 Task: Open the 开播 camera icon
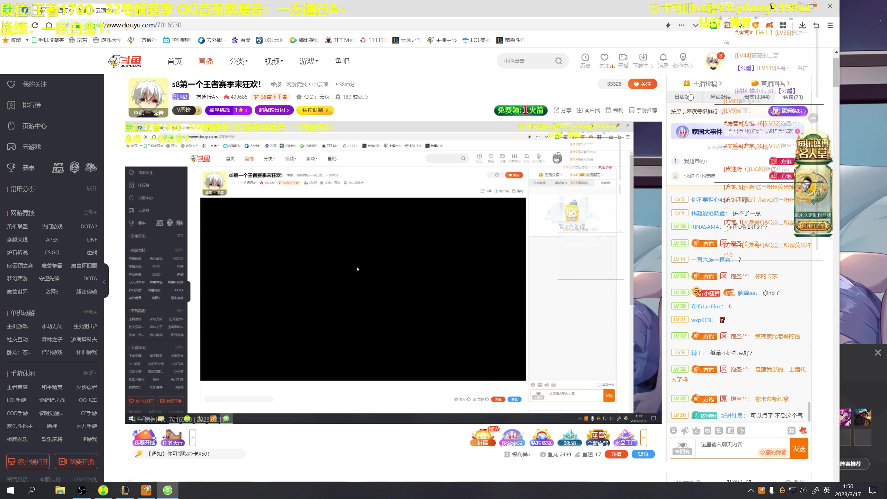click(623, 61)
